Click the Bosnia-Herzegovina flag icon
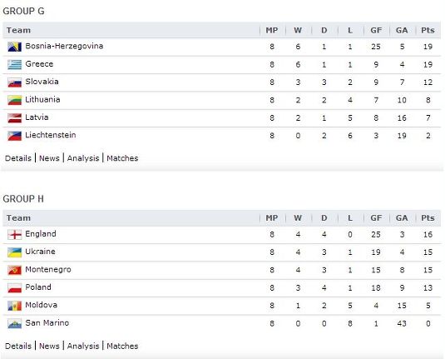Screen dimensions: 445x359 pyautogui.click(x=14, y=47)
